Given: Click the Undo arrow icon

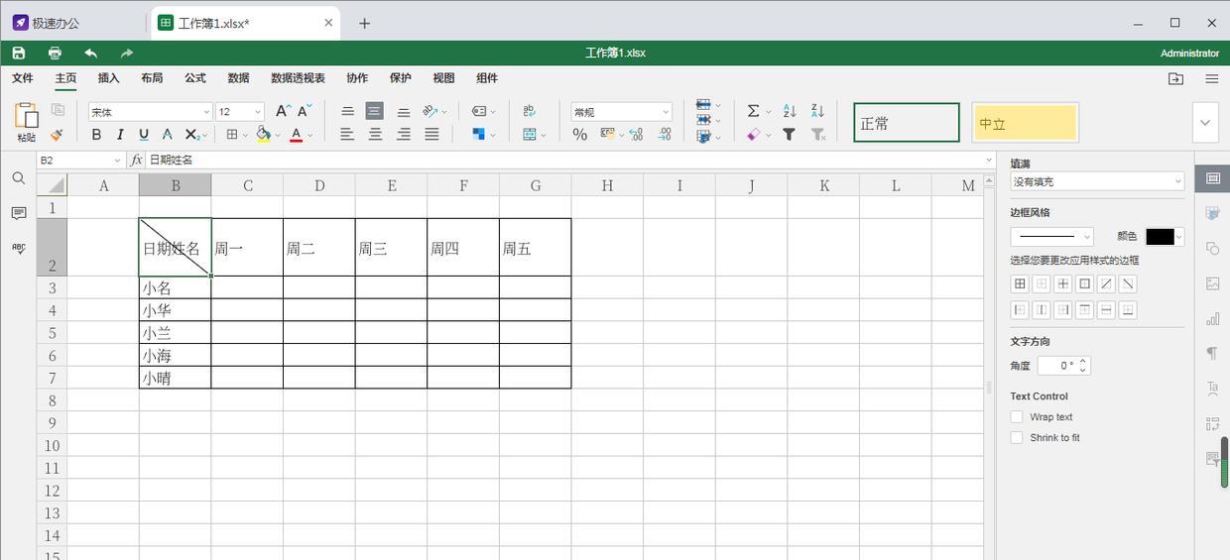Looking at the screenshot, I should 91,53.
